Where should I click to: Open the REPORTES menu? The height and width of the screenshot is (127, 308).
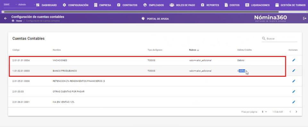(212, 5)
